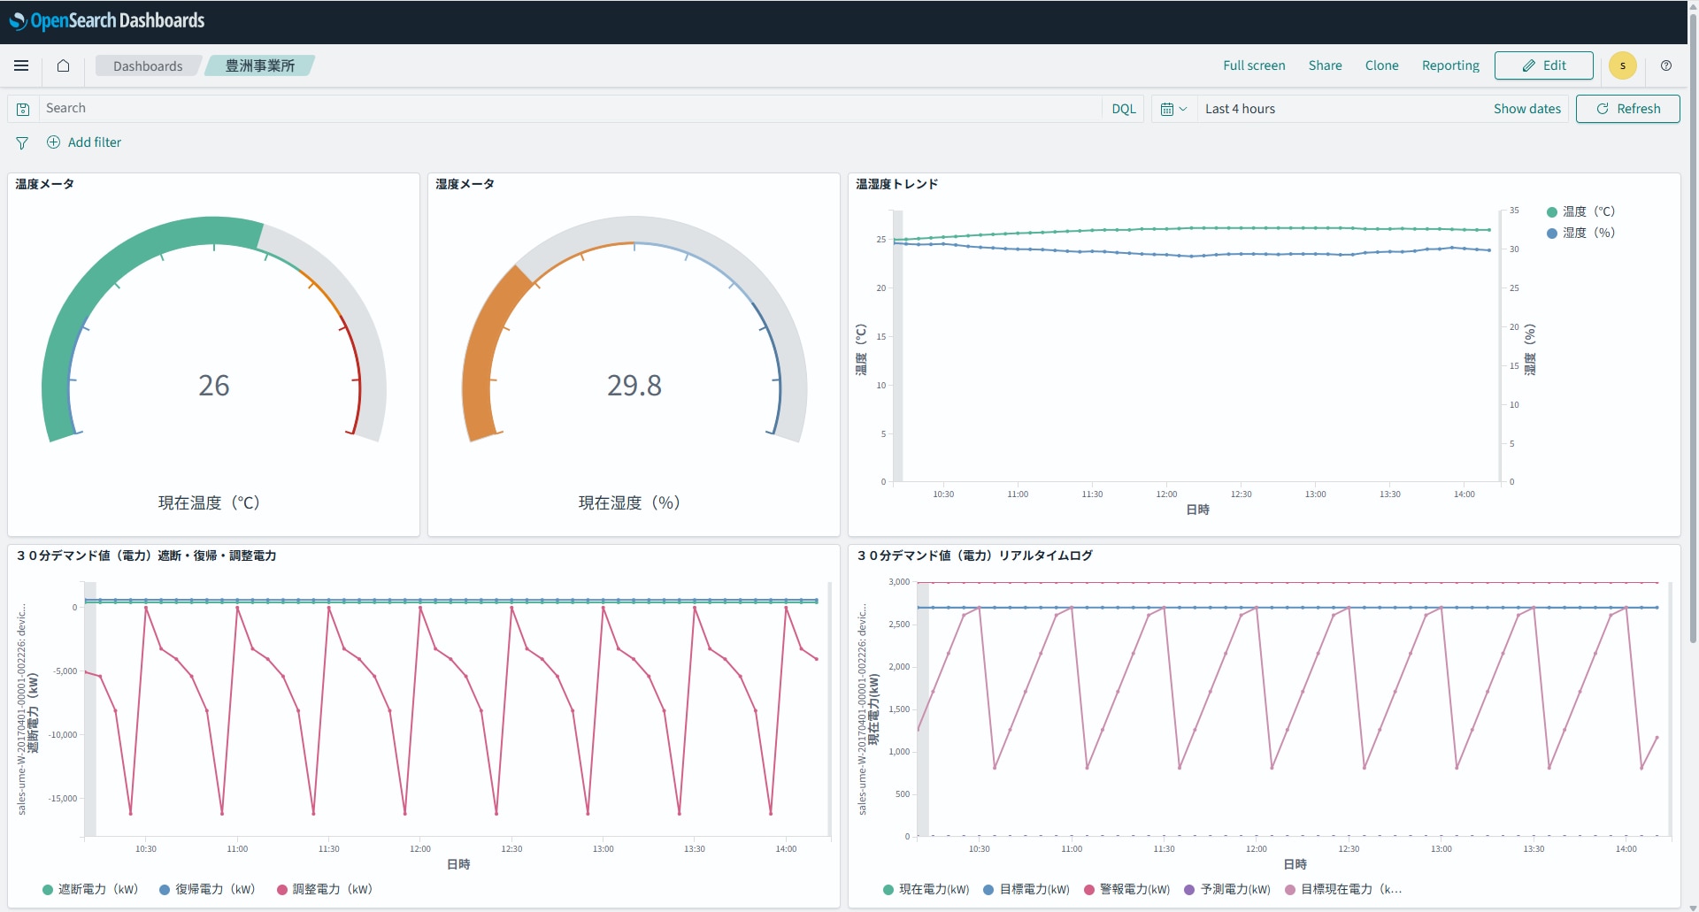Image resolution: width=1699 pixels, height=912 pixels.
Task: Open the Share menu
Action: [1325, 65]
